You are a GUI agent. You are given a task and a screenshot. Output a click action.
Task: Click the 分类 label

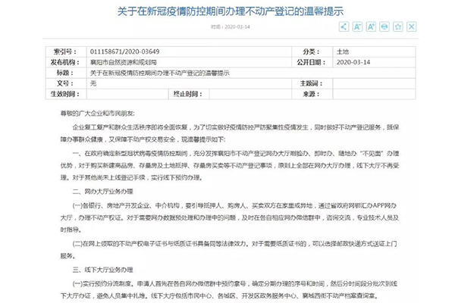[x=312, y=52]
